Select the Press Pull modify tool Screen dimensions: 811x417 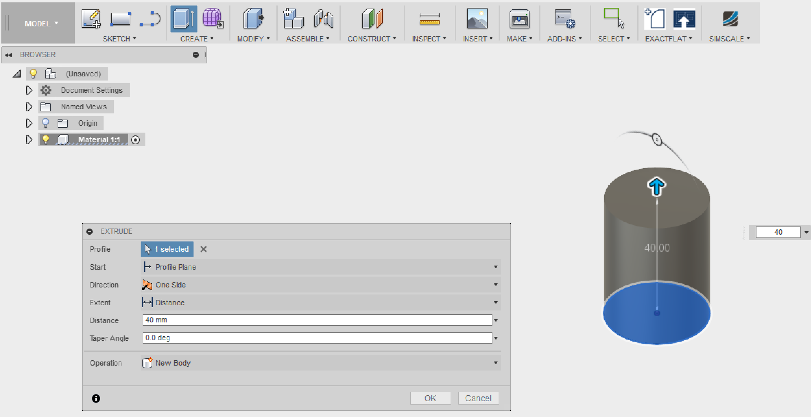253,19
